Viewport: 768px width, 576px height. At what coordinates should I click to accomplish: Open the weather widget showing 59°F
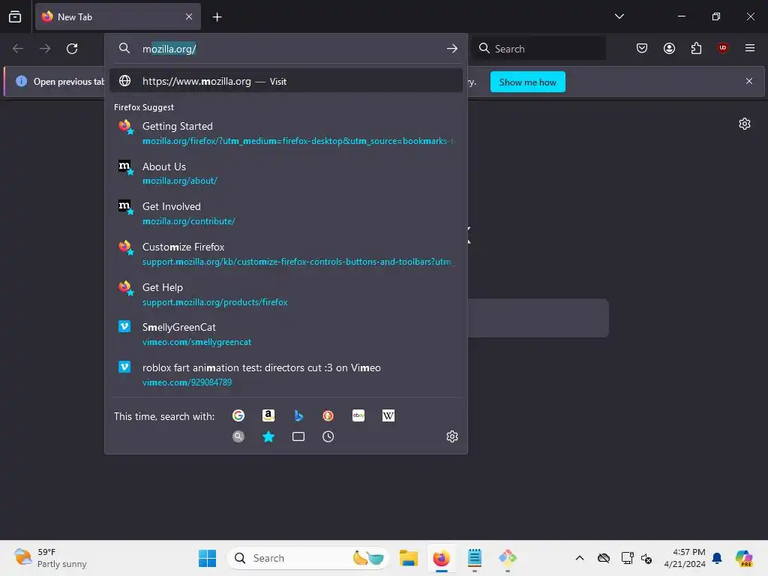tap(50, 558)
